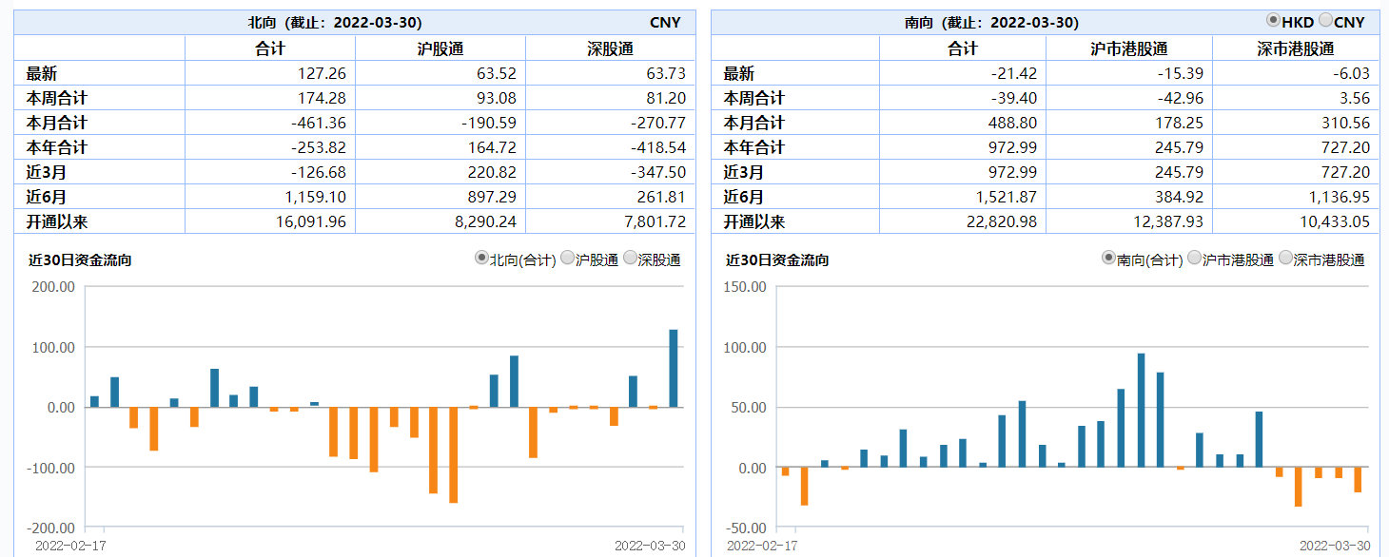
Task: Click the 沪市港股通 最新 value -15.39
Action: coord(1181,73)
